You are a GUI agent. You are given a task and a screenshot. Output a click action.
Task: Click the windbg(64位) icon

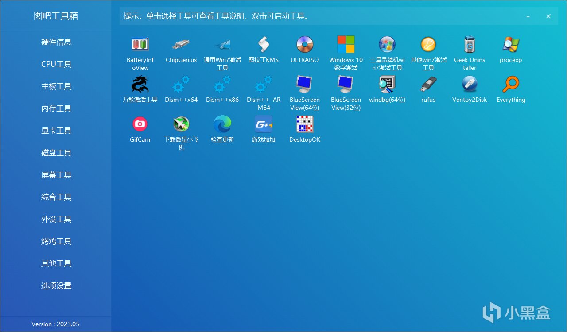pos(387,84)
